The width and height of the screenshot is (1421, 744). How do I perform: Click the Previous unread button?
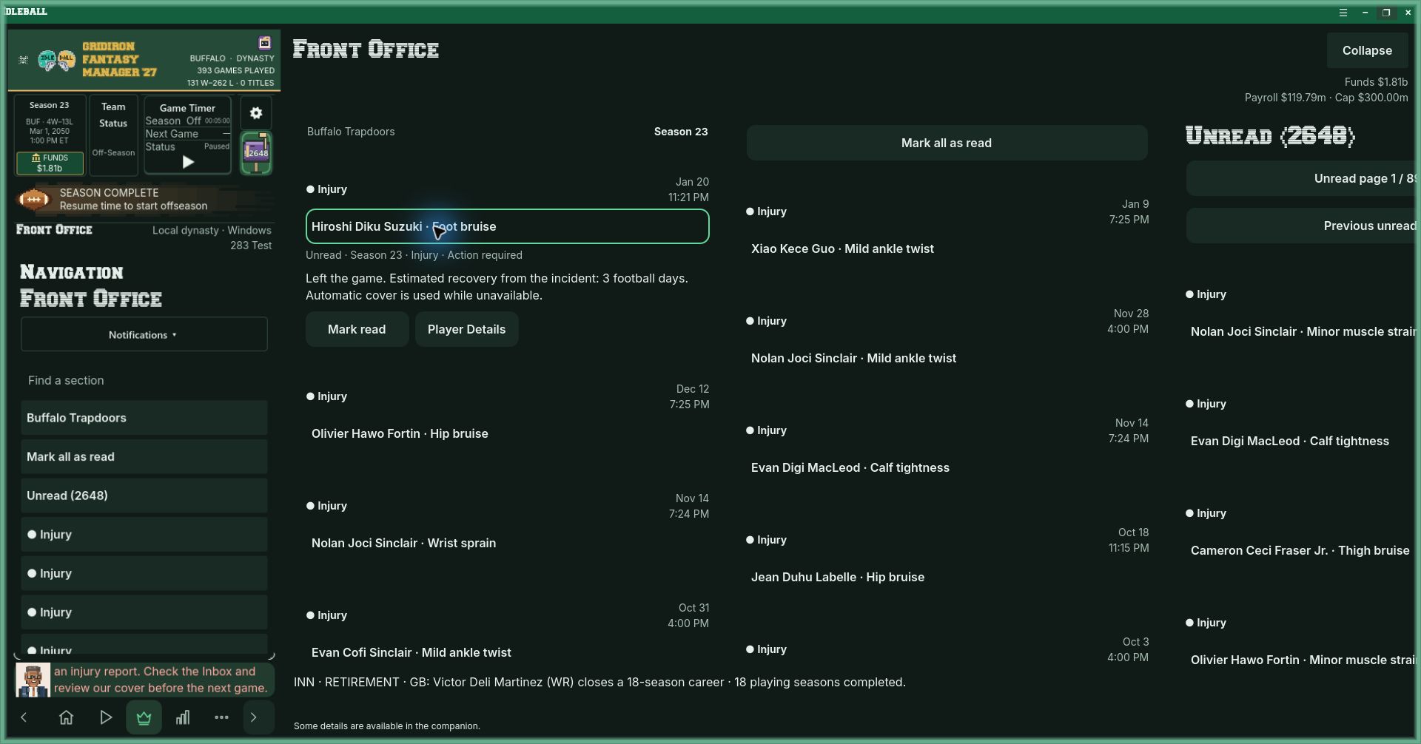1300,226
